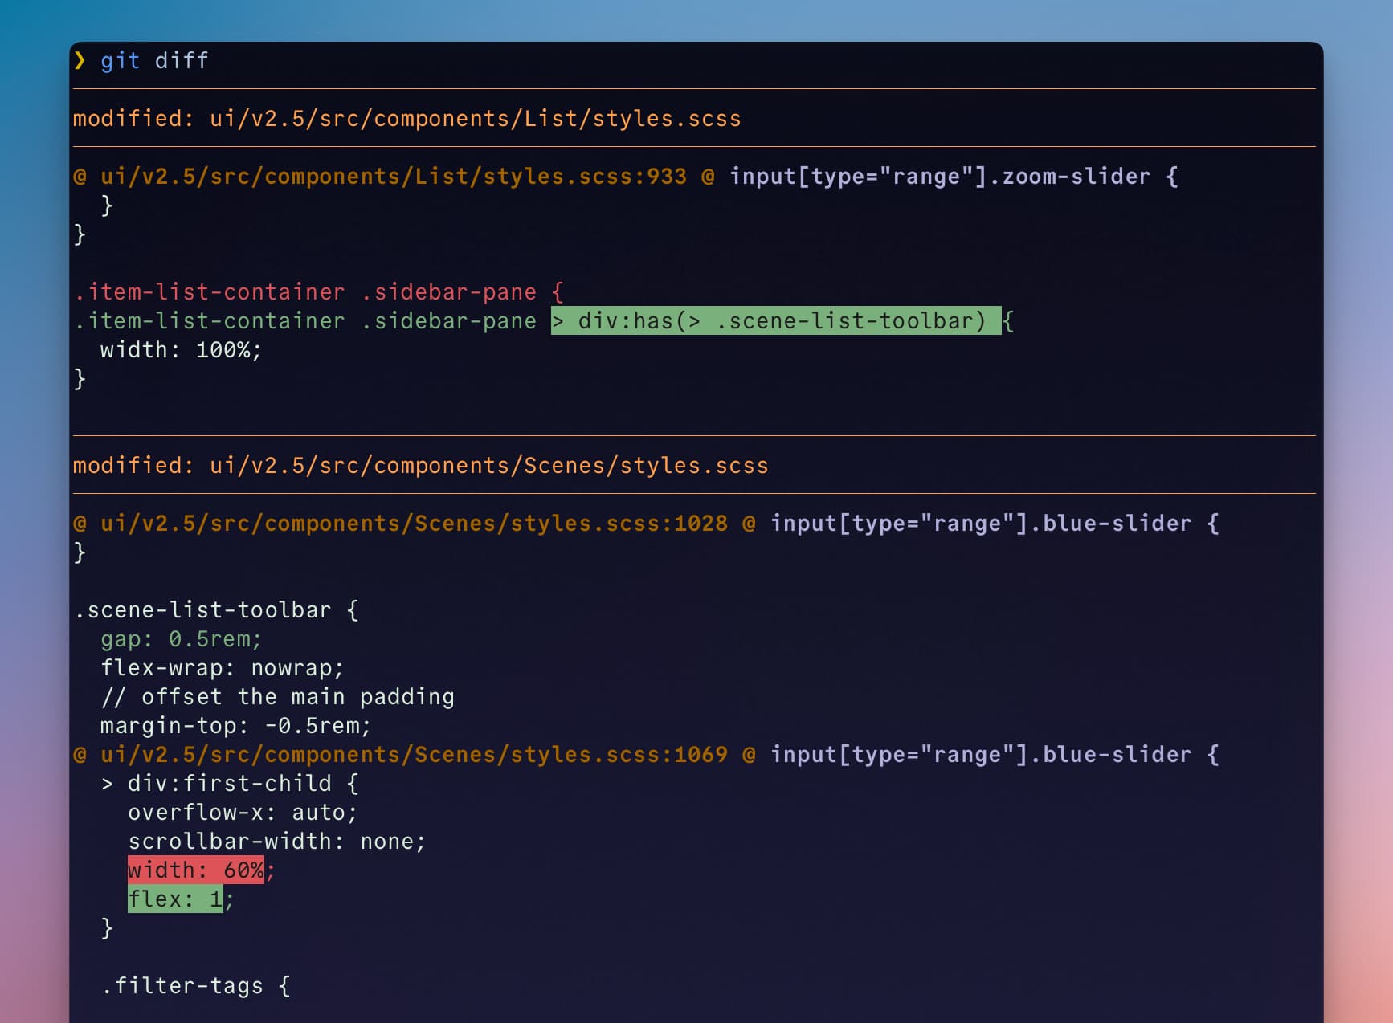Click the highlighted '> div:has(> .scene-list-toolbar)' addition
The image size is (1393, 1023).
click(776, 321)
